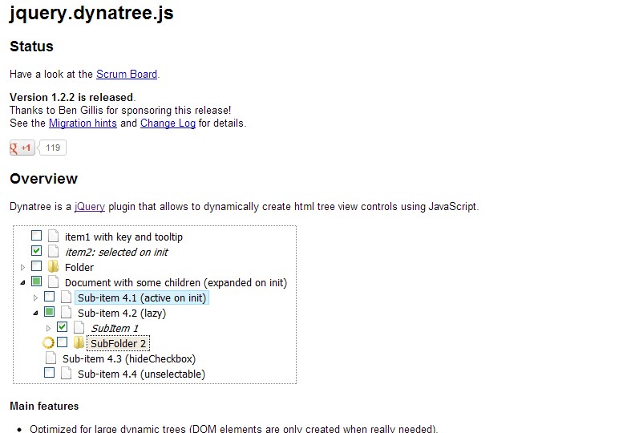Uncheck the item2 selected on init checkbox
Image resolution: width=627 pixels, height=433 pixels.
point(36,252)
